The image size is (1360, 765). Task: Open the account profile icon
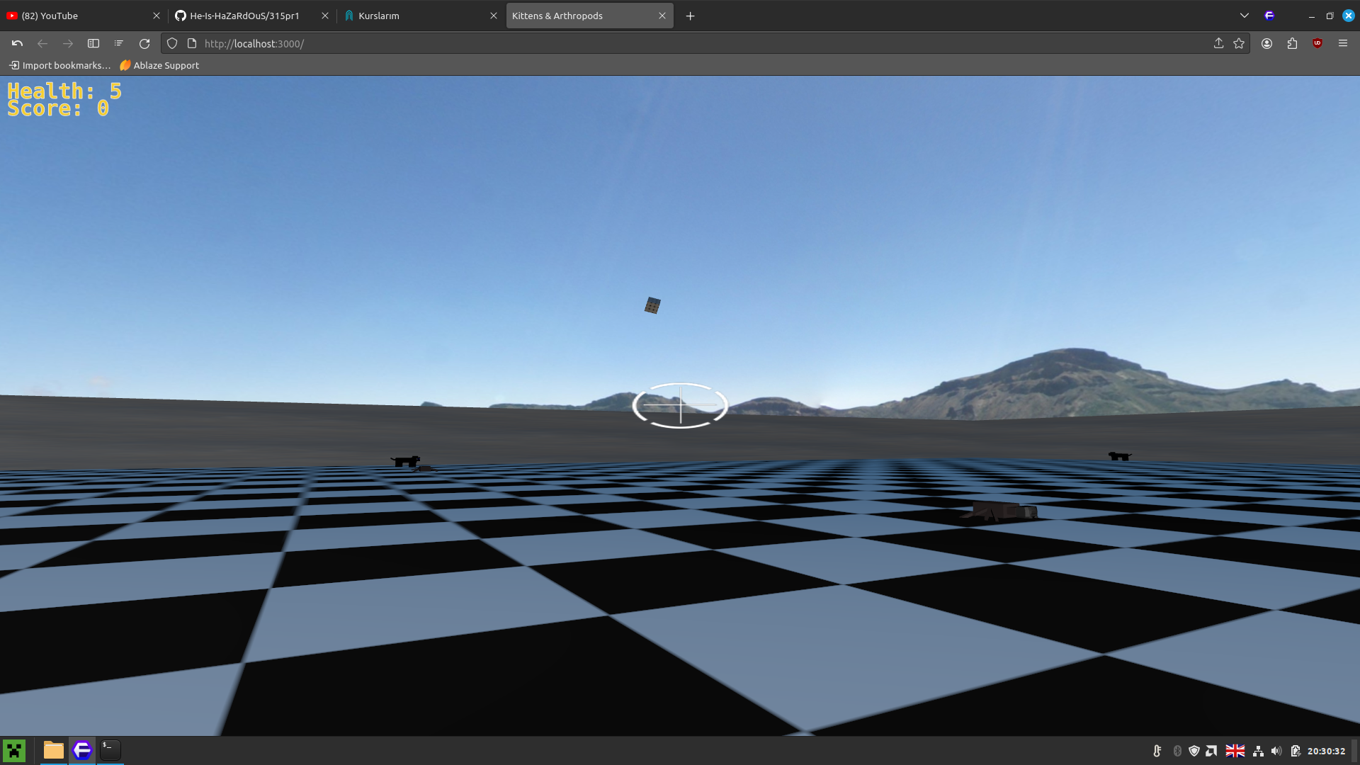point(1266,44)
